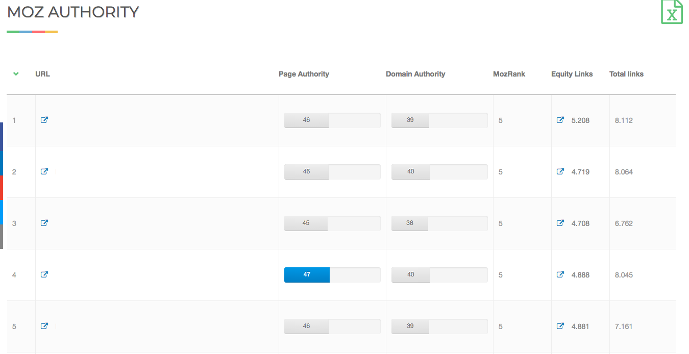Sort by Total links column

[626, 74]
